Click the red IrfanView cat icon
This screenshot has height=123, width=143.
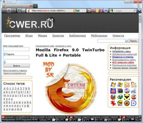click(113, 103)
